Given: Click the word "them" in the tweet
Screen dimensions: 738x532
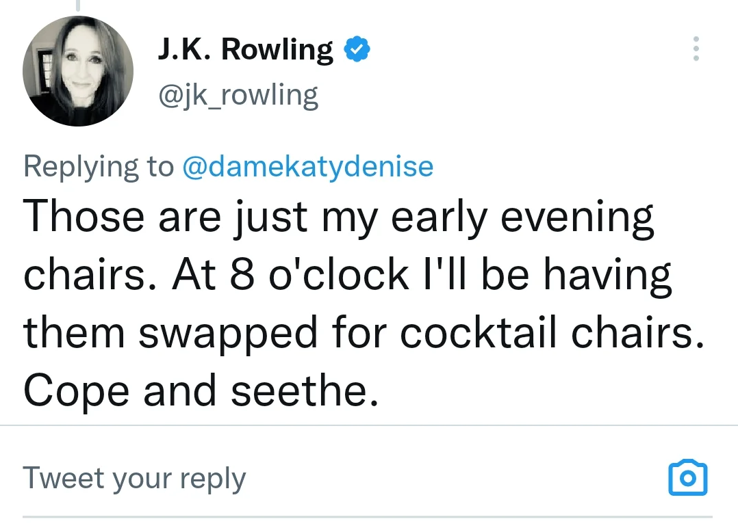Looking at the screenshot, I should (x=75, y=333).
